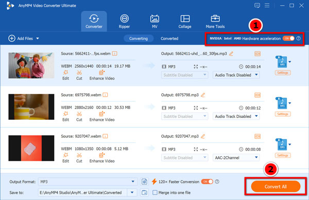Open Subtitle Disabled dropdown for 5662411 file

click(x=185, y=75)
